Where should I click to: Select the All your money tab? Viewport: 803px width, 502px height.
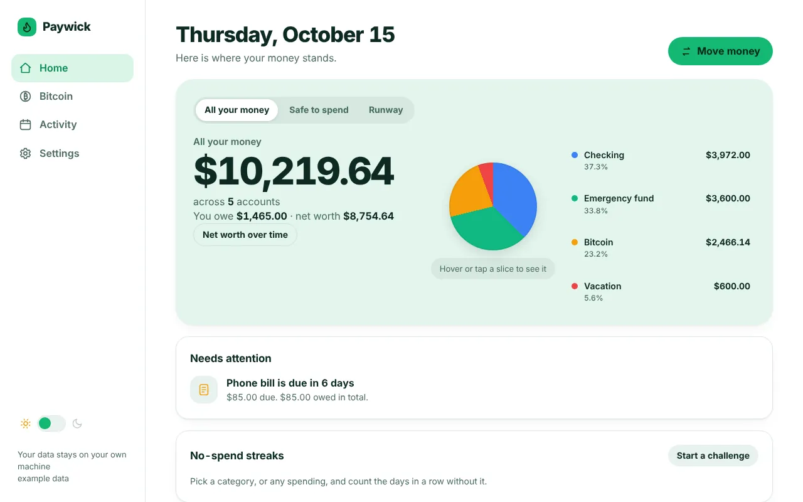(x=237, y=110)
